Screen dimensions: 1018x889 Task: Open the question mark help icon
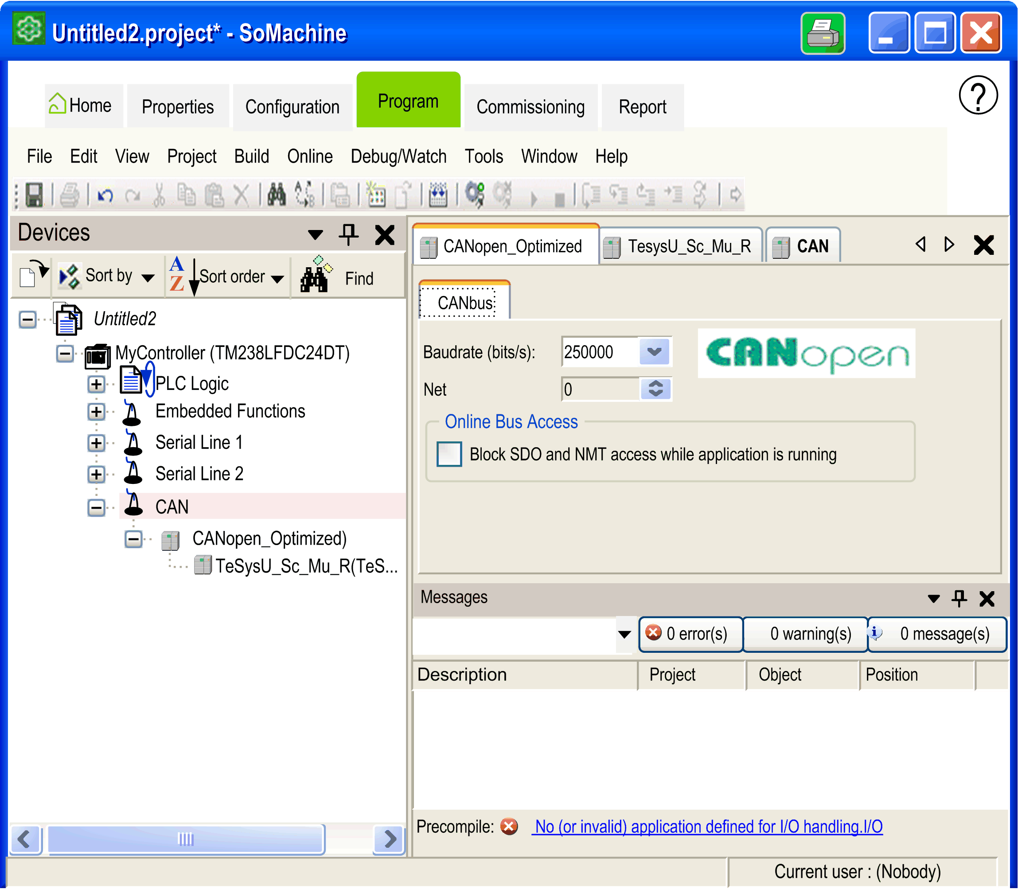pos(977,95)
